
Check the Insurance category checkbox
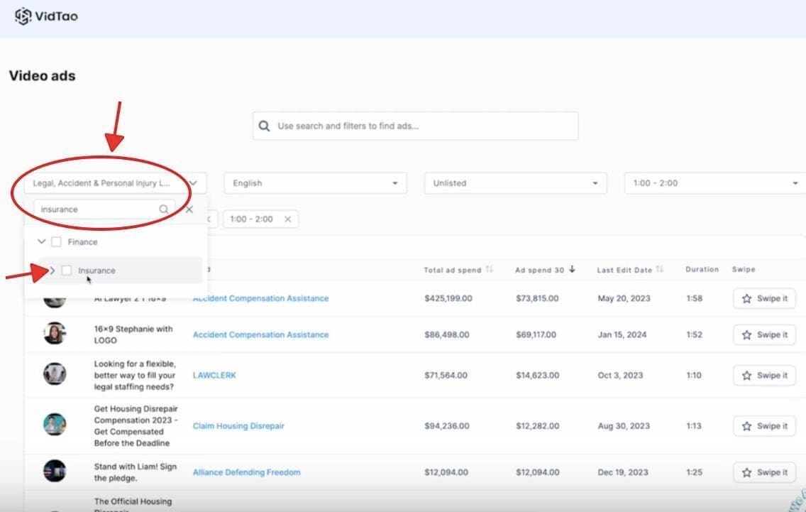tap(67, 271)
